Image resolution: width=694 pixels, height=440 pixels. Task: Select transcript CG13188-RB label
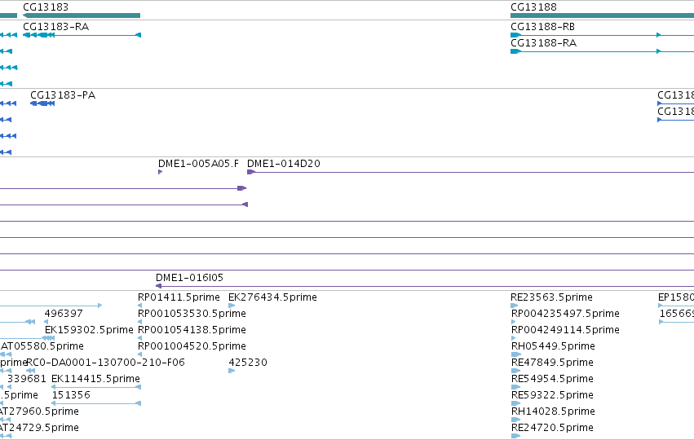(x=542, y=27)
